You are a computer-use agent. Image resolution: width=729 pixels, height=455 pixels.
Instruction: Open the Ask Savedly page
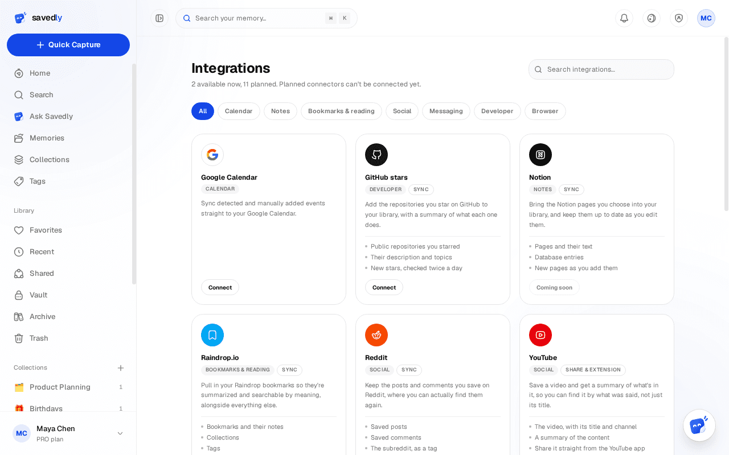(68, 117)
